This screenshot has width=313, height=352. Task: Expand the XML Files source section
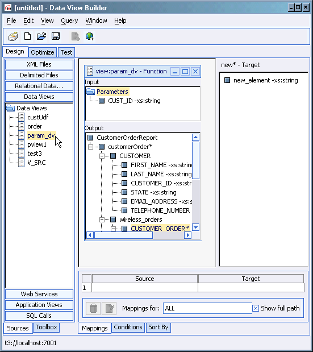coord(39,64)
